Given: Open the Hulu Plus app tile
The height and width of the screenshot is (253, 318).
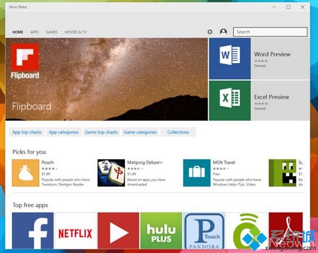Looking at the screenshot, I should click(x=161, y=230).
